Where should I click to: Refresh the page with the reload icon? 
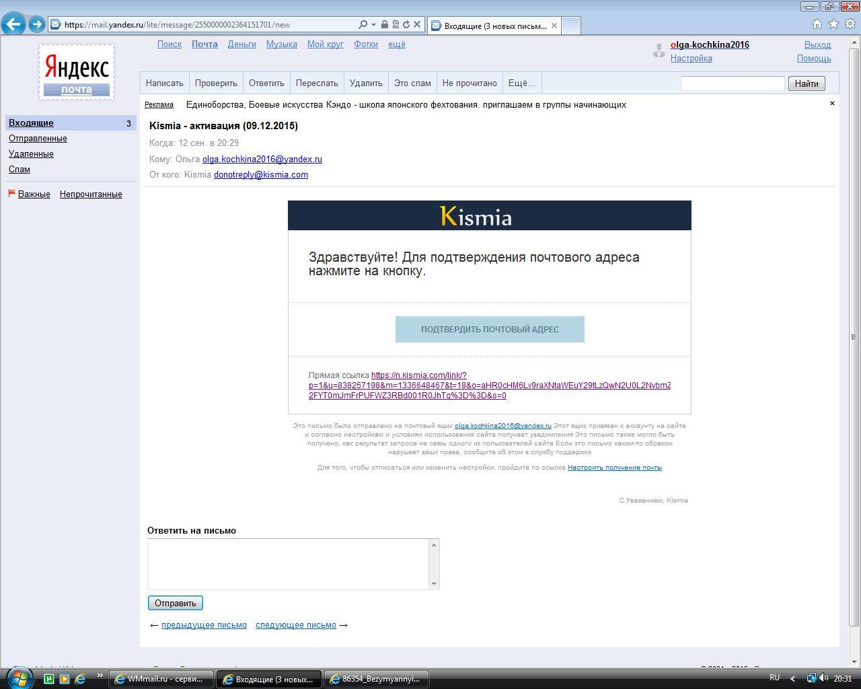tap(406, 24)
